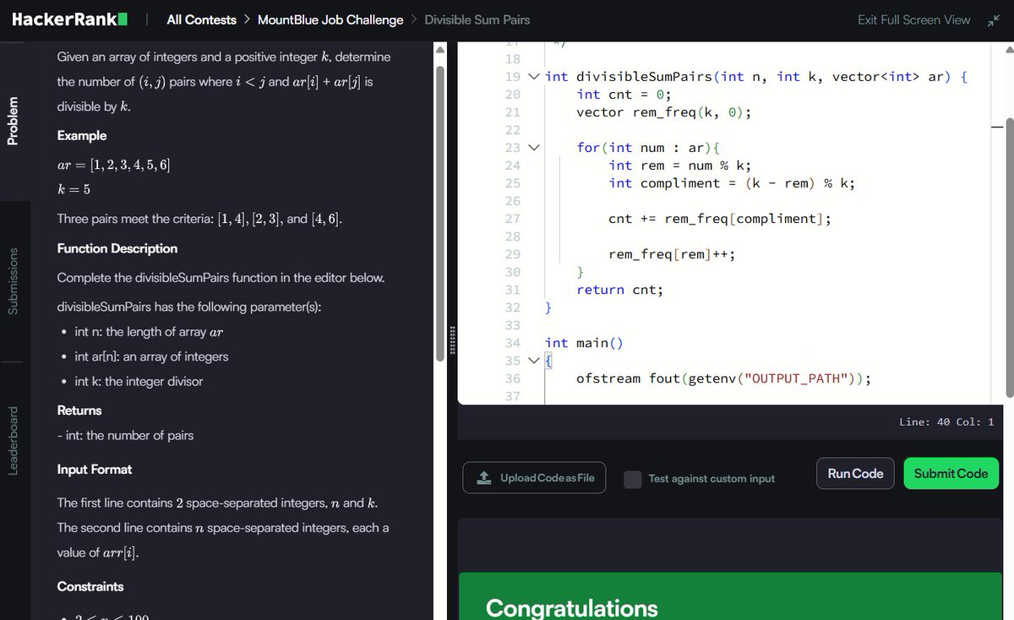Click the Example heading in problem
This screenshot has width=1014, height=620.
click(82, 135)
